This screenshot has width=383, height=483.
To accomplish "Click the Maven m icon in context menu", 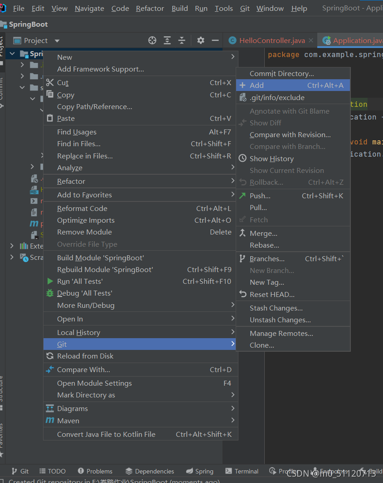I will [50, 420].
